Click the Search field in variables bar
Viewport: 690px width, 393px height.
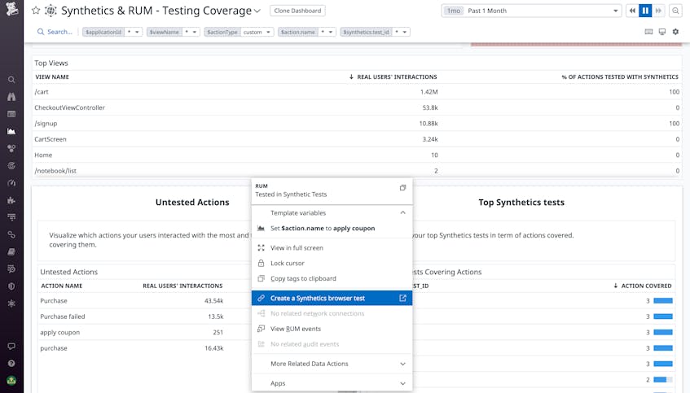[x=55, y=32]
